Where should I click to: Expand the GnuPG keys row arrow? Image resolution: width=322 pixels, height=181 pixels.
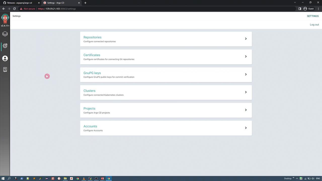coord(246,74)
